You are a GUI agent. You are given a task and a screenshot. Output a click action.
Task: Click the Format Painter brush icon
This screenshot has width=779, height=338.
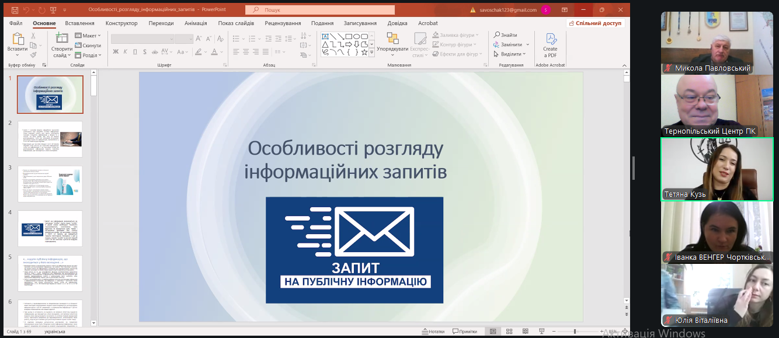pos(33,55)
